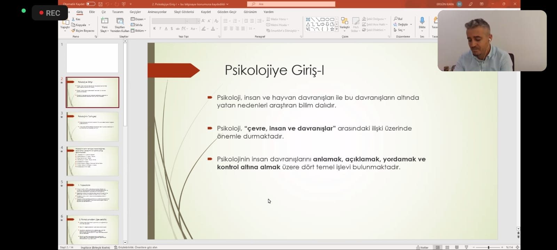The image size is (557, 250).
Task: Click the Undo arrow icon
Action: pos(108,4)
